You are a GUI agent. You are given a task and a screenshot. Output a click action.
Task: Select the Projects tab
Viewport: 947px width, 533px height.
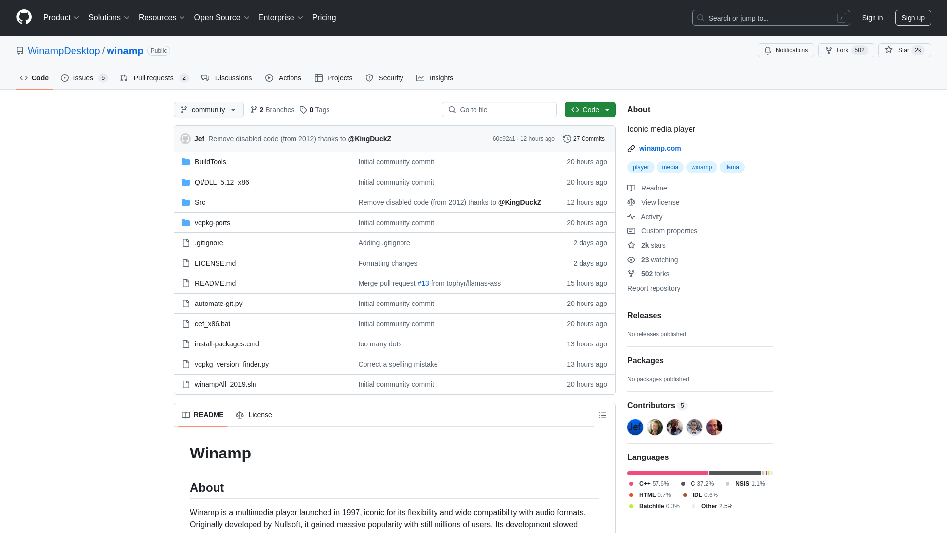(333, 77)
